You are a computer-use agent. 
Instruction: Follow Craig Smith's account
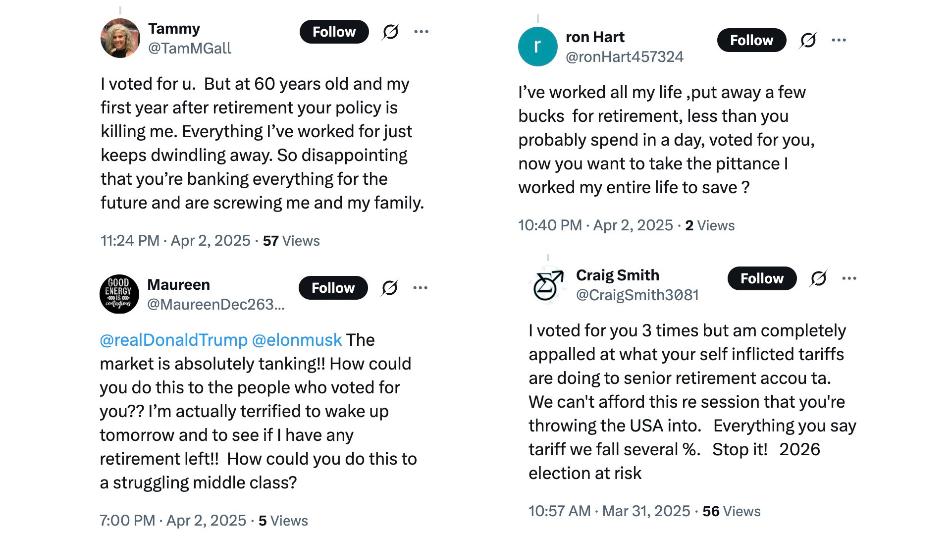click(x=762, y=278)
